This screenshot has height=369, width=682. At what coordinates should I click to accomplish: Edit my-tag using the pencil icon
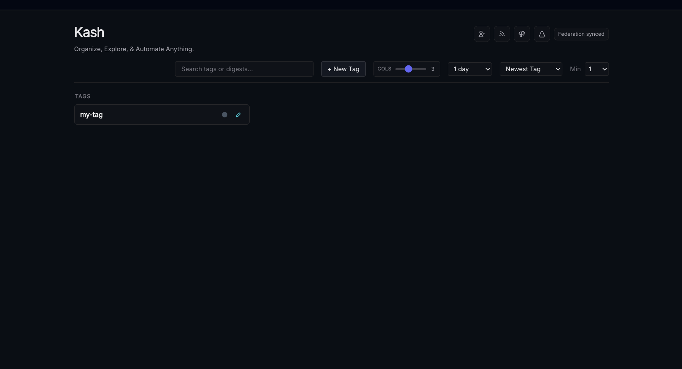[238, 115]
